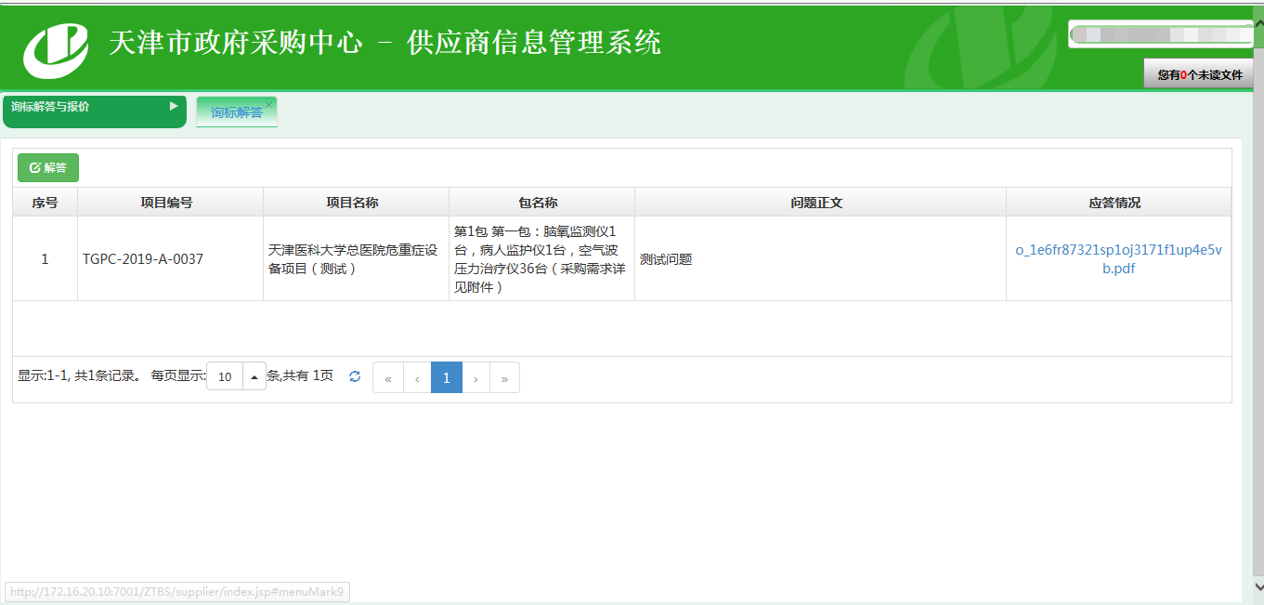The width and height of the screenshot is (1264, 605).
Task: Open the unread files notification 您有0个未读文件
Action: (1199, 74)
